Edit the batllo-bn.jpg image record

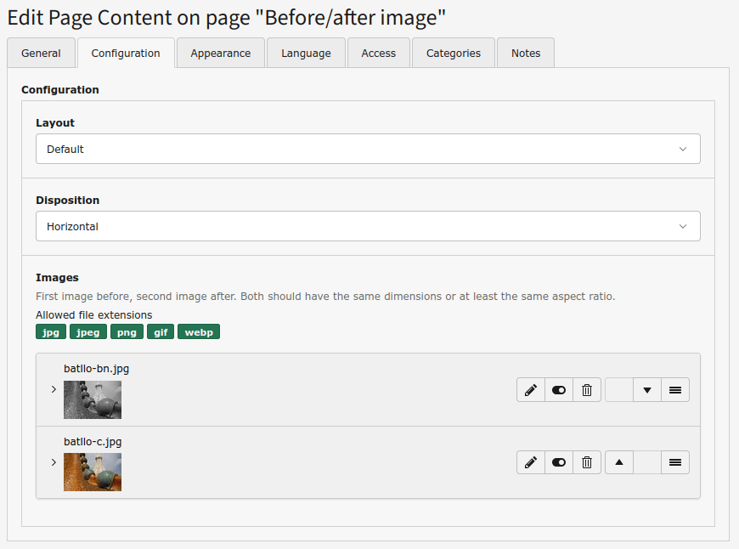pos(531,390)
